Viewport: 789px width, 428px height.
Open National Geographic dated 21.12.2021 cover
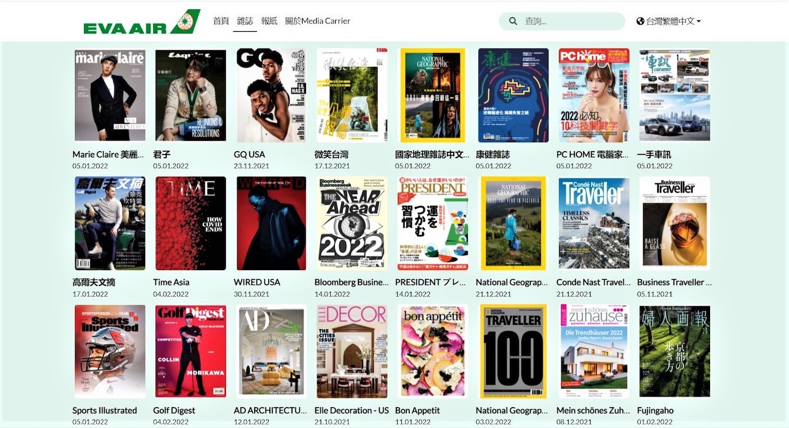pyautogui.click(x=513, y=223)
